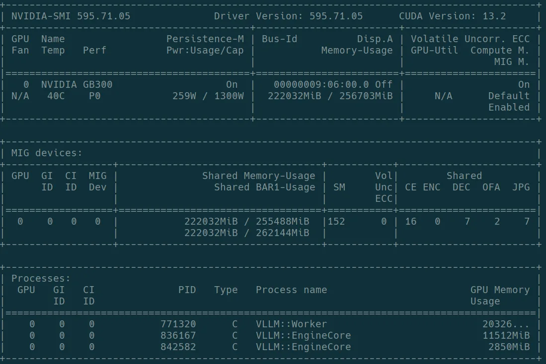This screenshot has width=546, height=364.
Task: Click the CUDA Version: 13.2 text
Action: tap(452, 16)
